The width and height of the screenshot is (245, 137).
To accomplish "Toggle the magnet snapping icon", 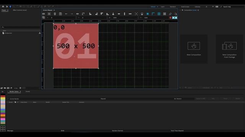I will point(142,14).
